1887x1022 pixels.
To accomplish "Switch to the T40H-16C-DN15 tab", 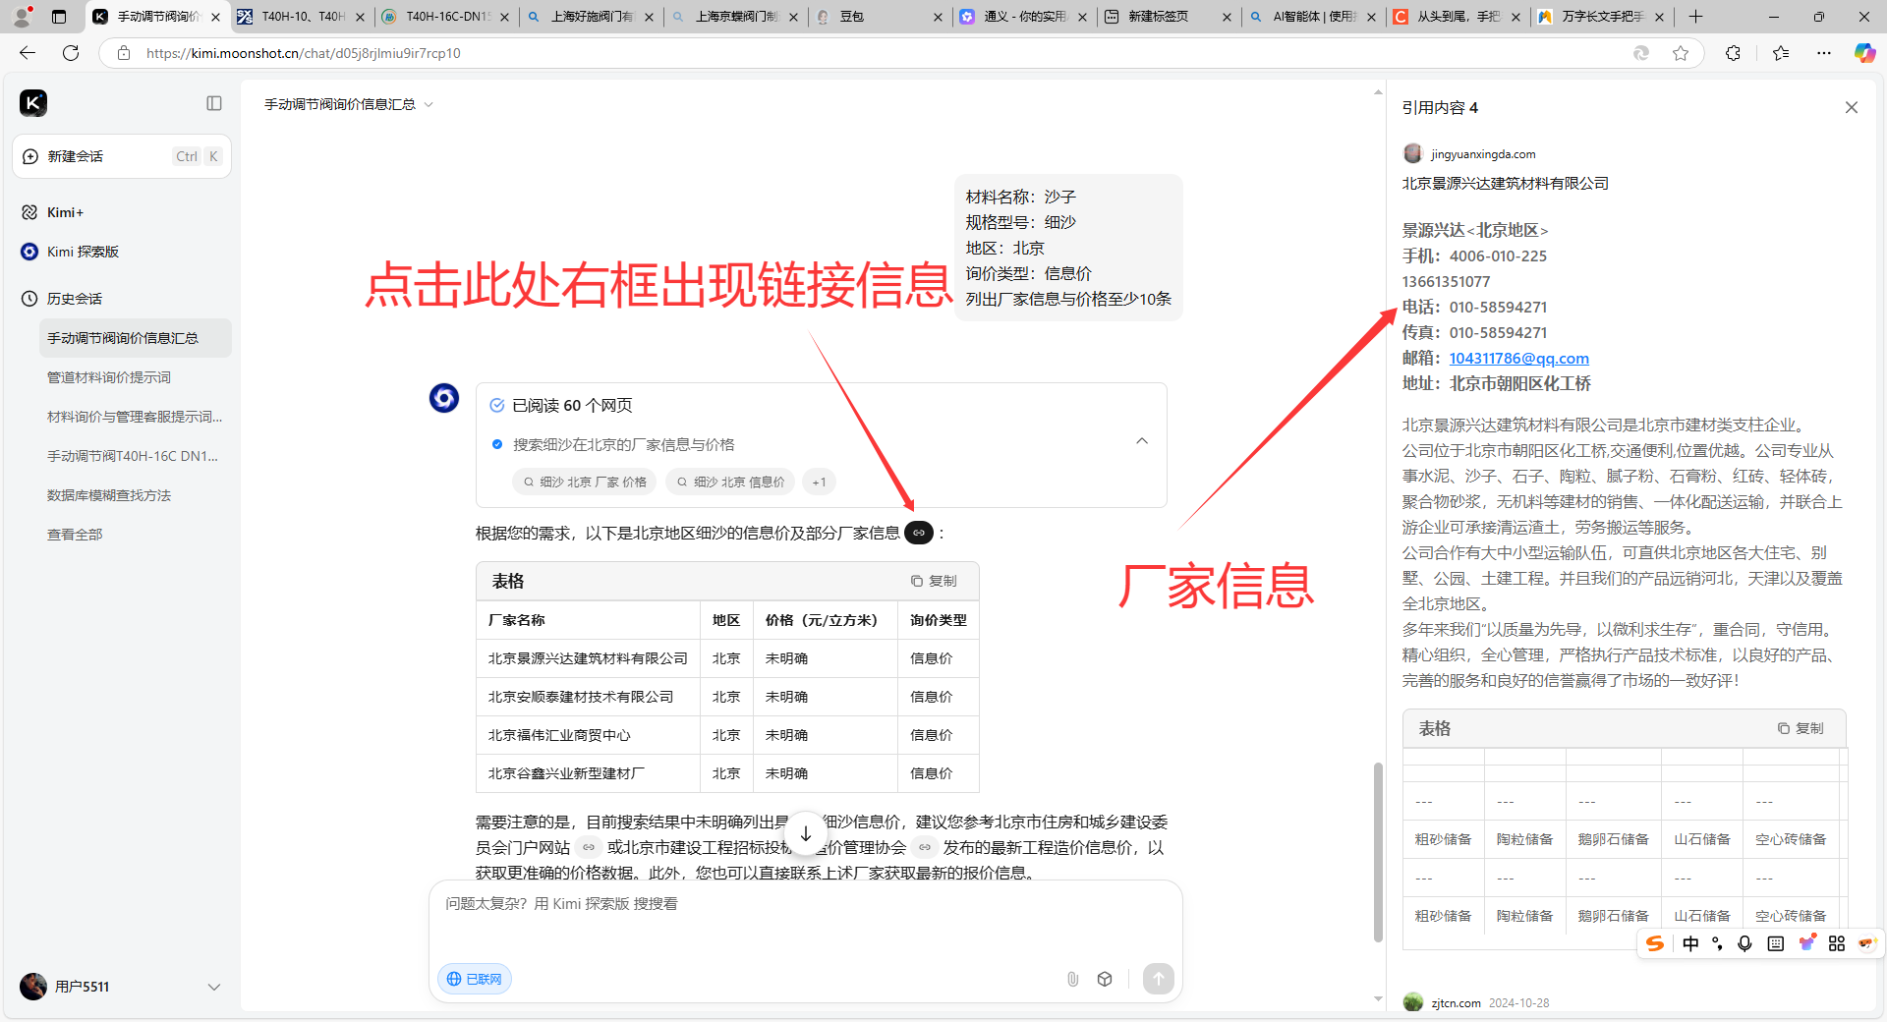I will [447, 17].
